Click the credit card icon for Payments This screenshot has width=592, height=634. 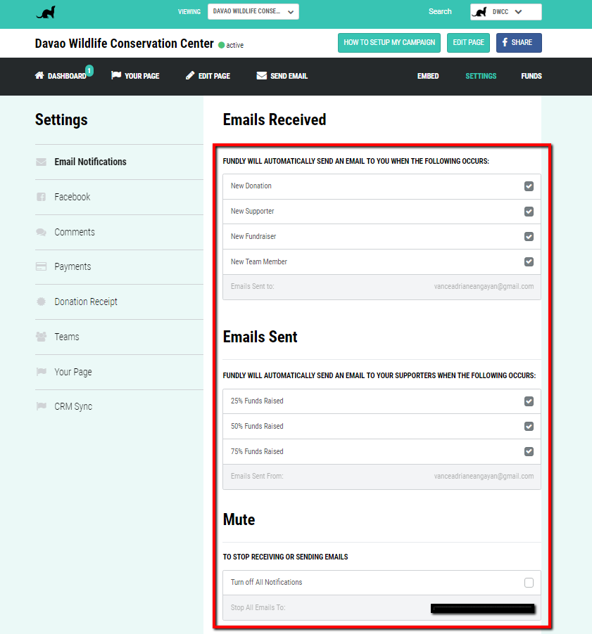(x=41, y=266)
